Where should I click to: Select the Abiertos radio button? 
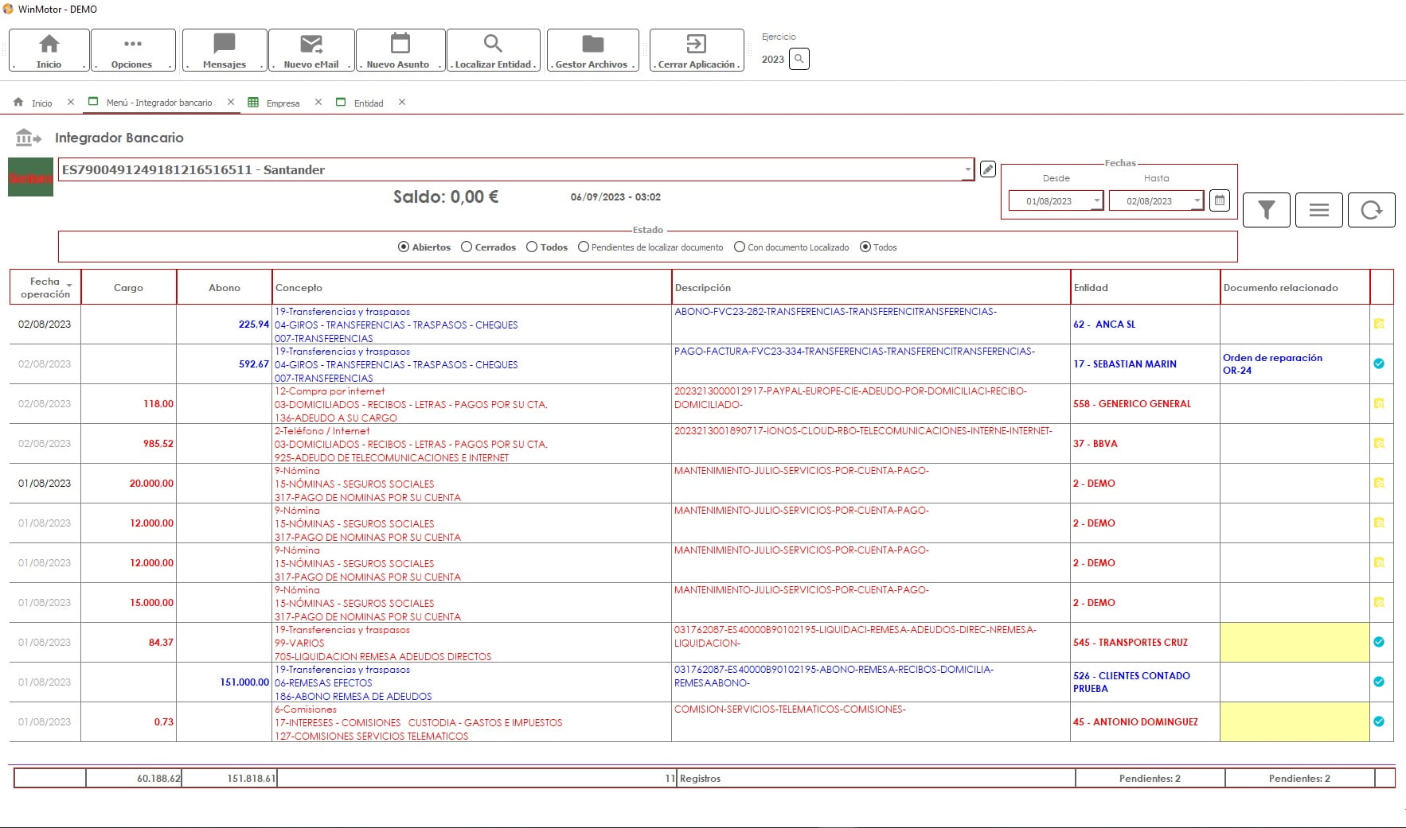click(x=404, y=247)
